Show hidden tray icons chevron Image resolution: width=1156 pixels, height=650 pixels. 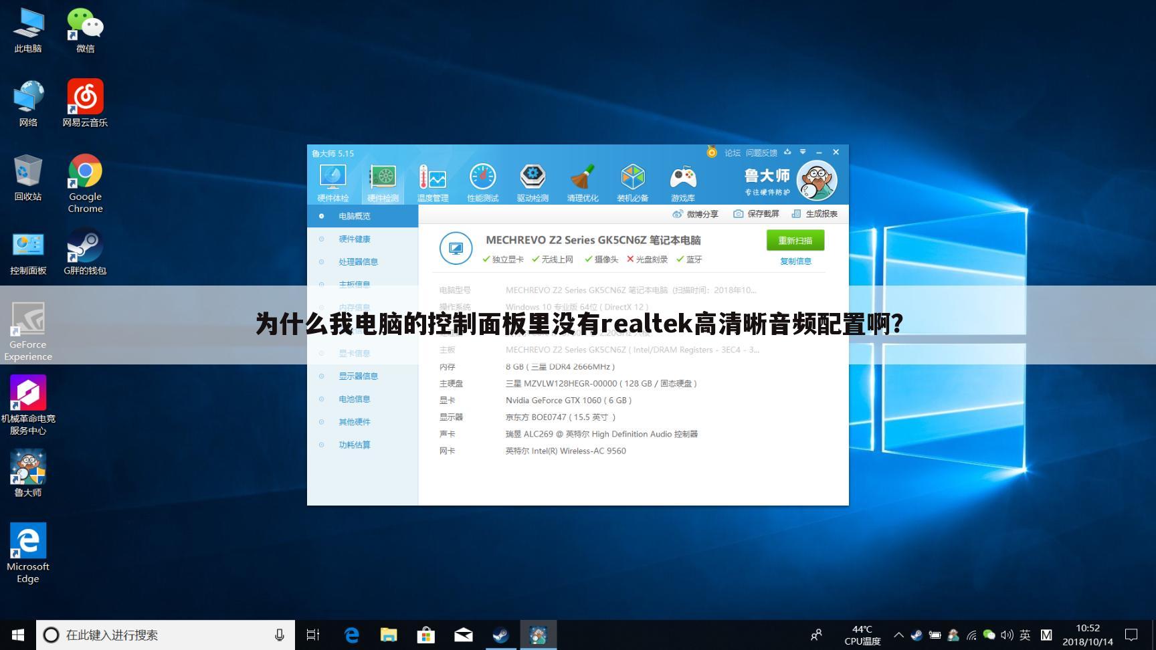point(898,635)
